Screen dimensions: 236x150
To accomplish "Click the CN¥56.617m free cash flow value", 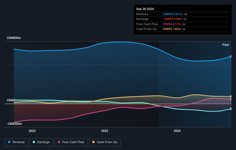I will pos(172,24).
